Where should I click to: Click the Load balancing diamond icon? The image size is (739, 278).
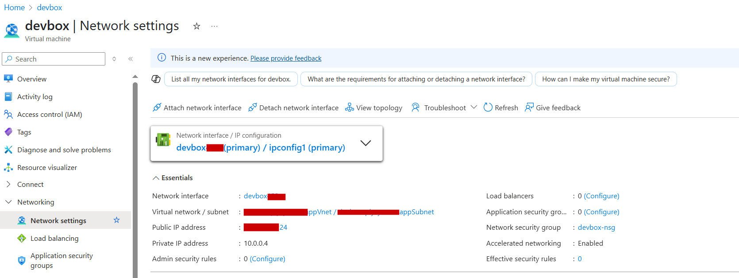pos(22,238)
